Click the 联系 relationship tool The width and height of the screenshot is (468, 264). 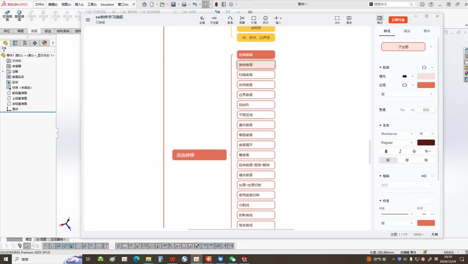point(230,20)
